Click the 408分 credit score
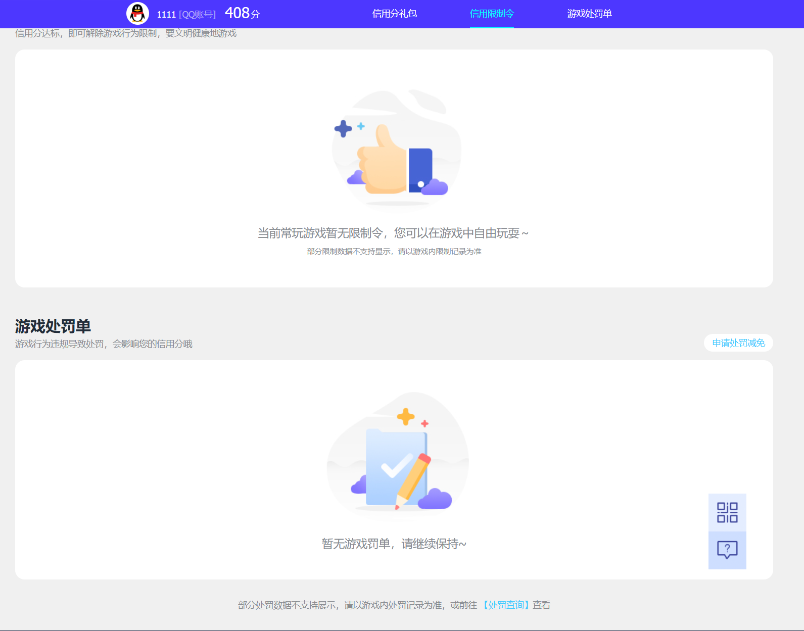 [242, 13]
